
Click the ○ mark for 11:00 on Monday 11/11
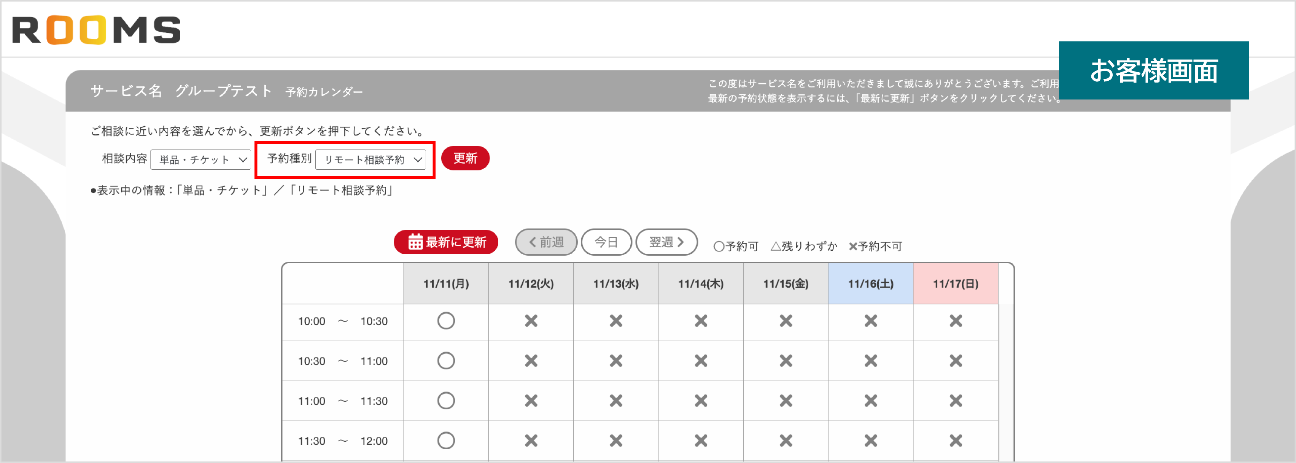tap(446, 400)
